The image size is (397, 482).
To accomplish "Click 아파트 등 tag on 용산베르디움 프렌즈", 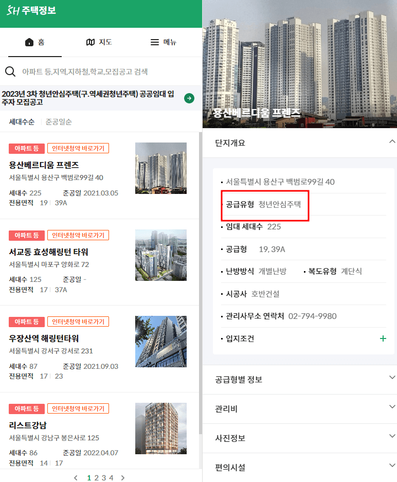I will pos(27,148).
